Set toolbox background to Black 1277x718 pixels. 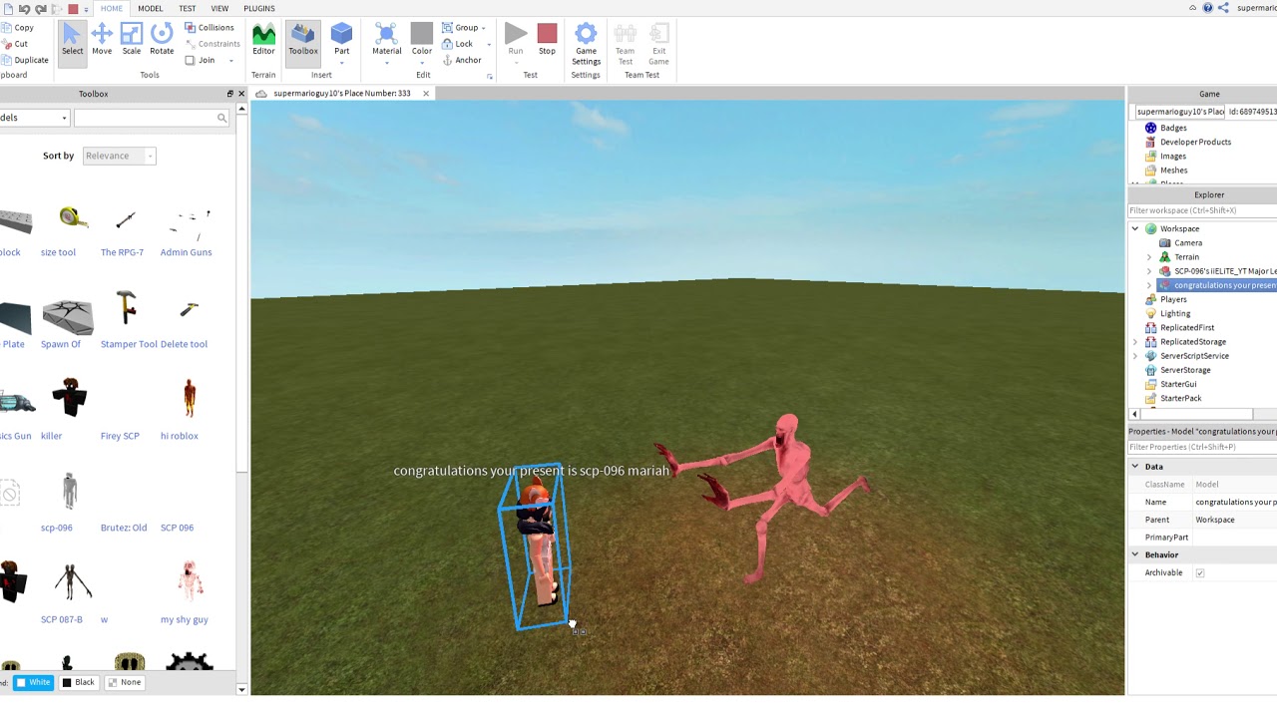tap(78, 682)
